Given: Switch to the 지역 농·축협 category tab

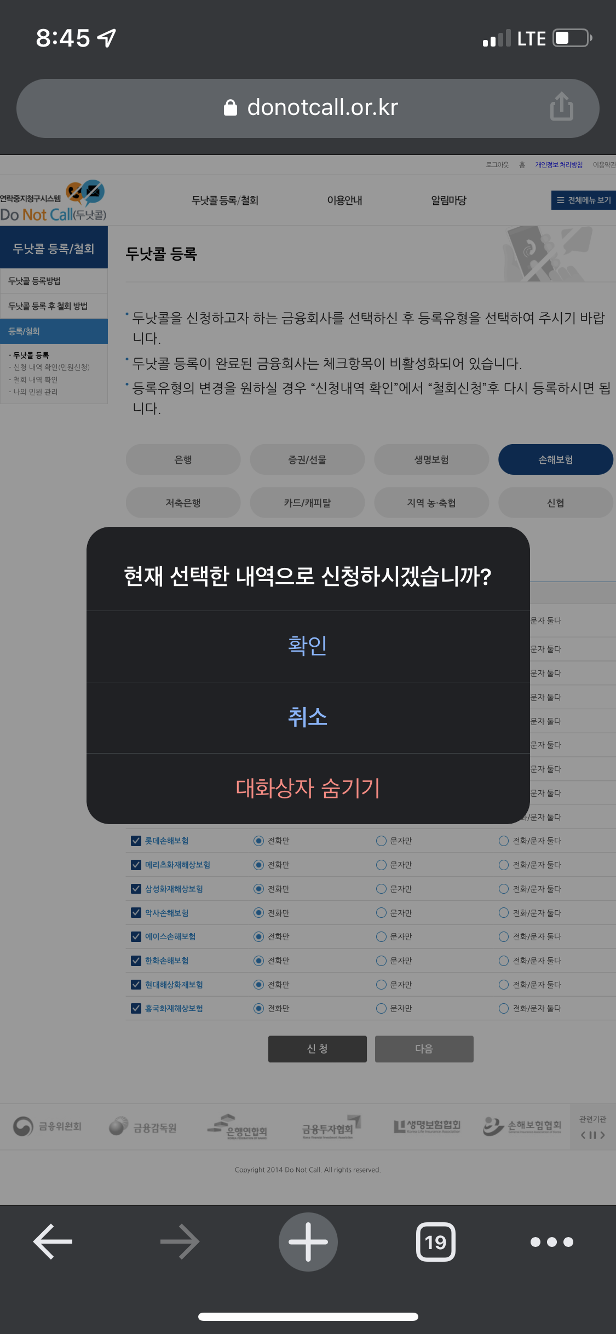Looking at the screenshot, I should pos(431,503).
